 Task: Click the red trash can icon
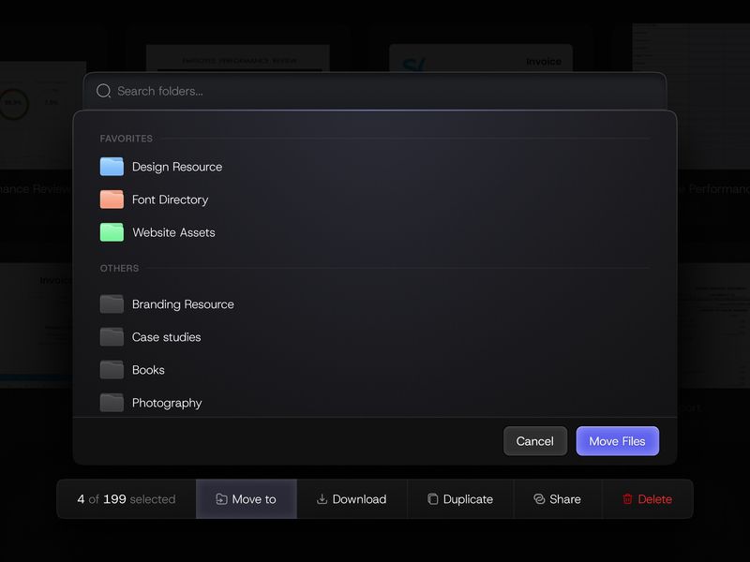[627, 499]
